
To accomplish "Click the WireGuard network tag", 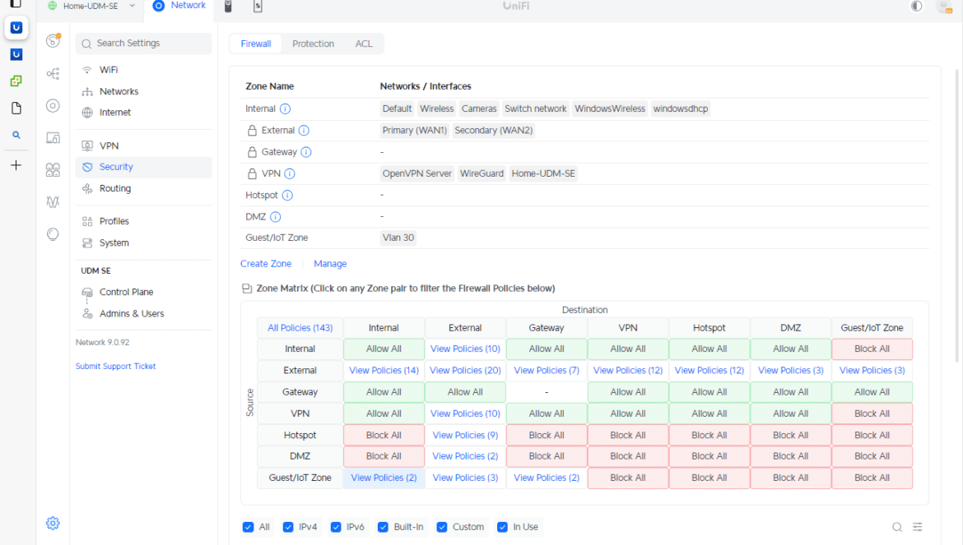I will (481, 173).
